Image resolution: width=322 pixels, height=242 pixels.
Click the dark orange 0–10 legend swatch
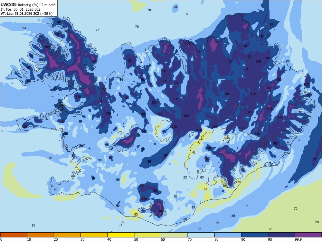tap(14, 235)
